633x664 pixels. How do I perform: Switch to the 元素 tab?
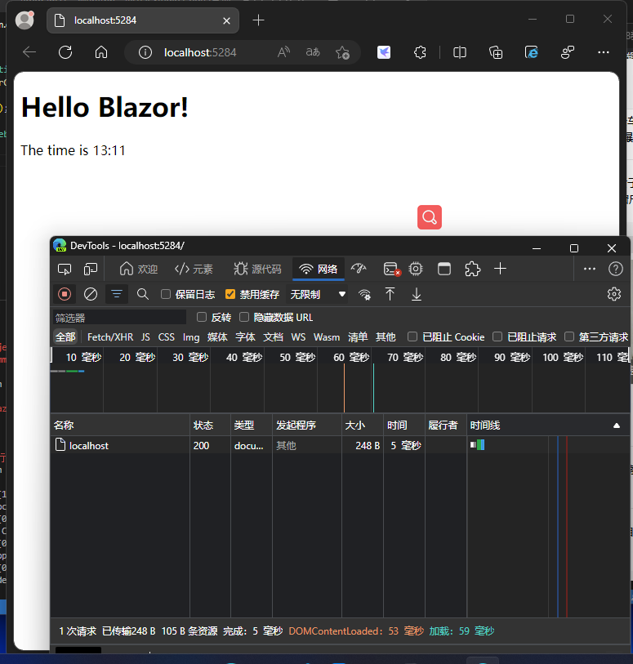click(x=194, y=269)
